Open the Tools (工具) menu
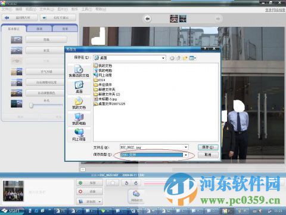286x215 pixels. pyautogui.click(x=87, y=9)
